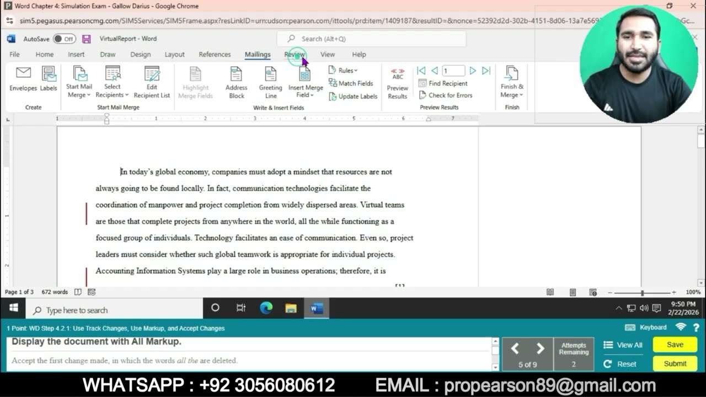Go to first record
This screenshot has width=706, height=397.
click(x=421, y=71)
